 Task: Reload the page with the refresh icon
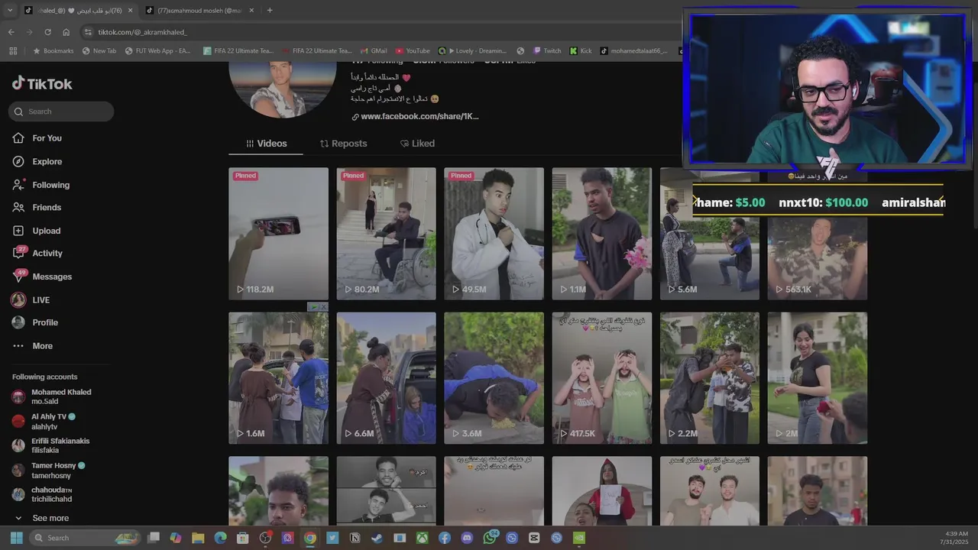coord(47,32)
